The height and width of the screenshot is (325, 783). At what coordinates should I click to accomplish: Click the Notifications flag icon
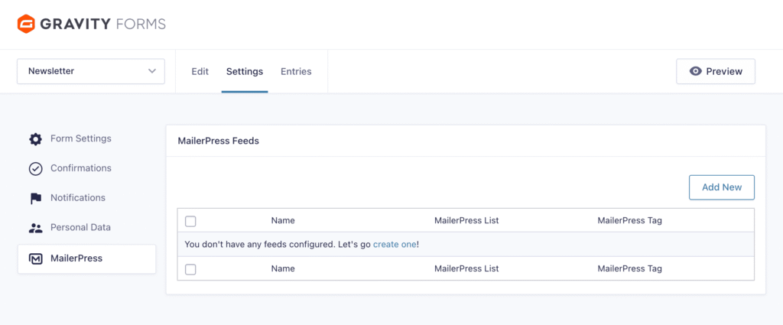coord(35,198)
